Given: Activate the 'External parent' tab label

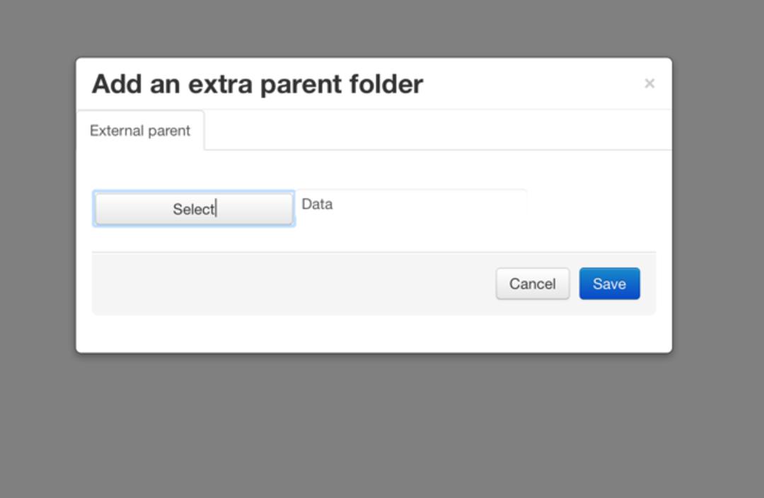Looking at the screenshot, I should tap(140, 131).
